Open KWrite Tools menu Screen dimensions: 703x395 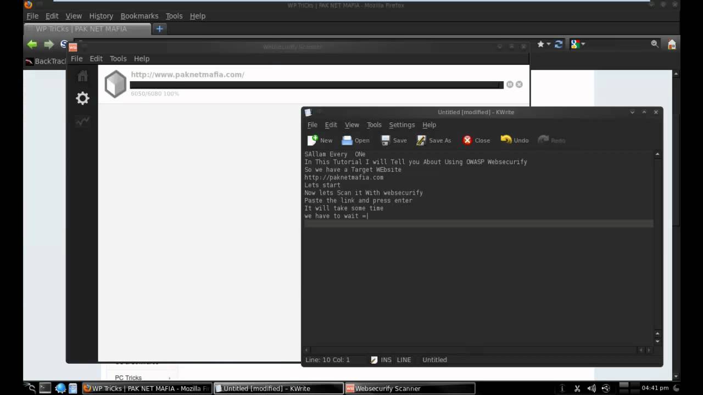point(374,125)
